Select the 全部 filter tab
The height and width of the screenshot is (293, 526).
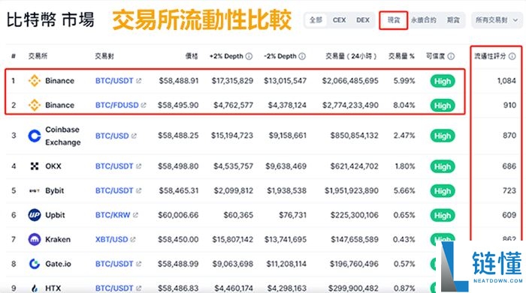[316, 20]
